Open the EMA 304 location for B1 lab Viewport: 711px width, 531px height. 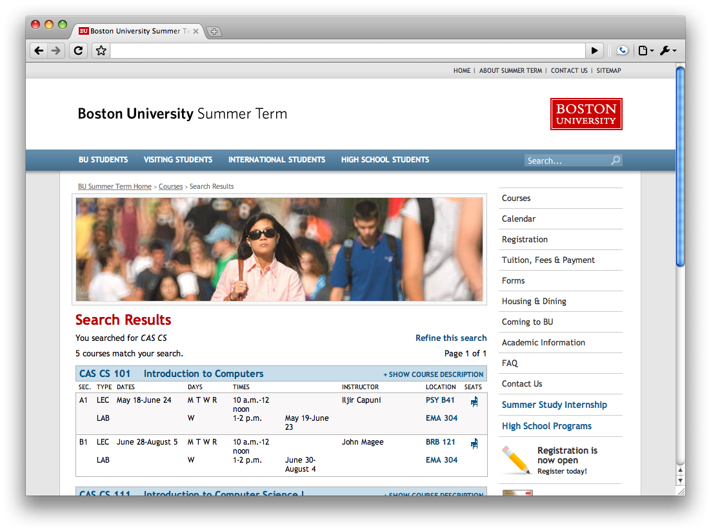coord(441,460)
